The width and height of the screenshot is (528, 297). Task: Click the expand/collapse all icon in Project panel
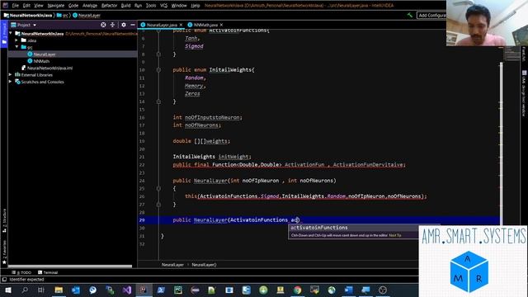112,25
